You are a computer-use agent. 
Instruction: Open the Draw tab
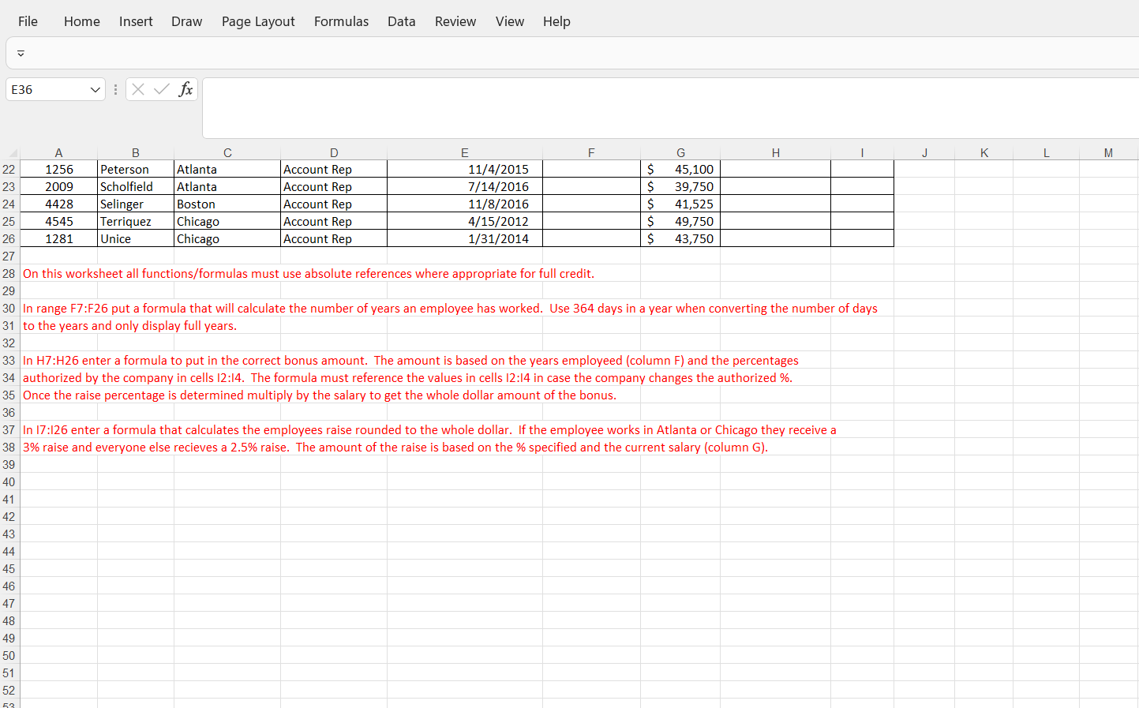186,21
